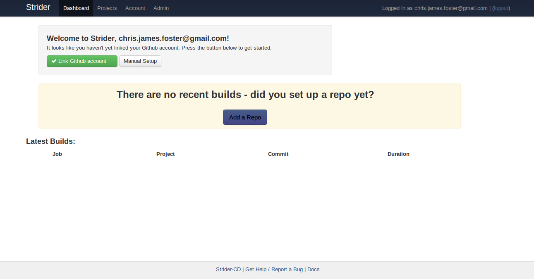Click the Link Github account button
This screenshot has height=279, width=534.
click(82, 61)
